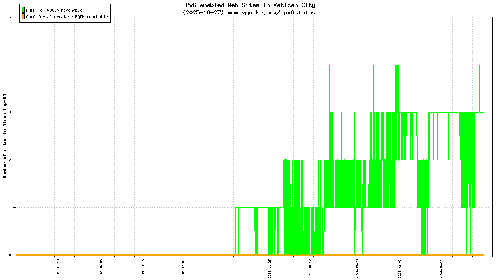498x280 pixels.
Task: Click the chart title 'IPv6-enabled Web Sites in Vatican City'
Action: tap(249, 5)
